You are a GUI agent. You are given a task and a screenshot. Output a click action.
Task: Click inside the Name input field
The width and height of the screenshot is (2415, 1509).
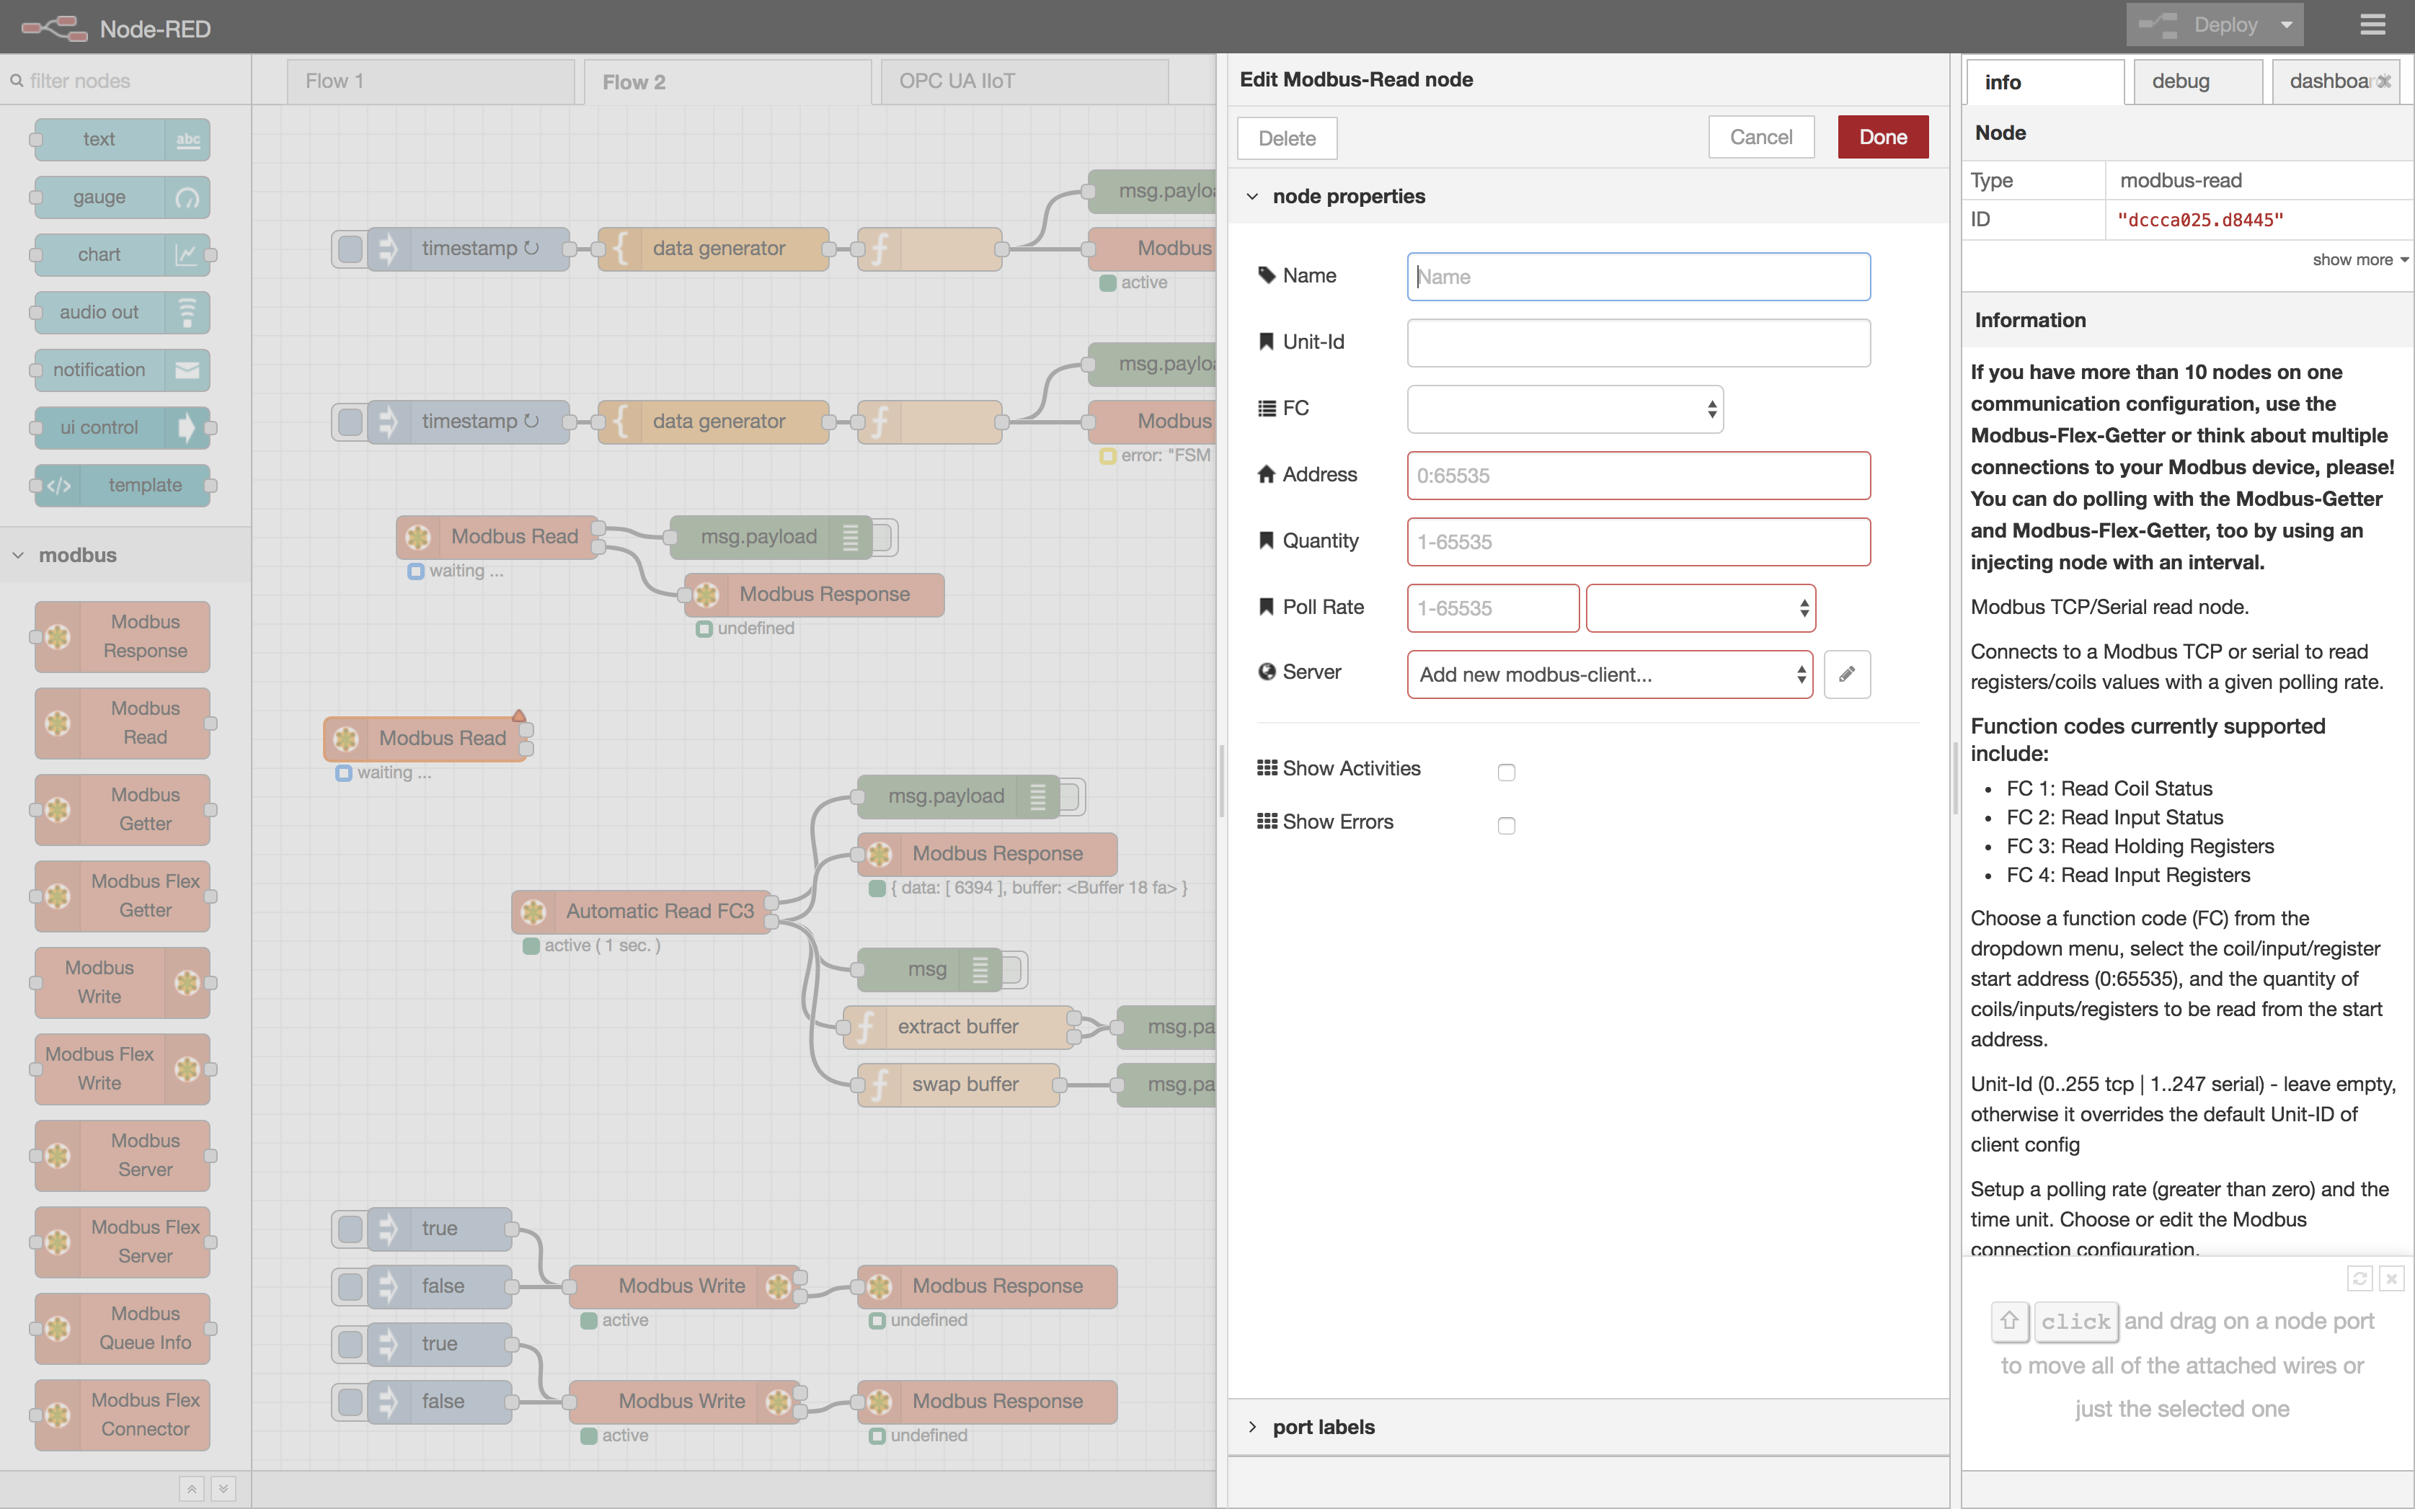click(x=1636, y=277)
